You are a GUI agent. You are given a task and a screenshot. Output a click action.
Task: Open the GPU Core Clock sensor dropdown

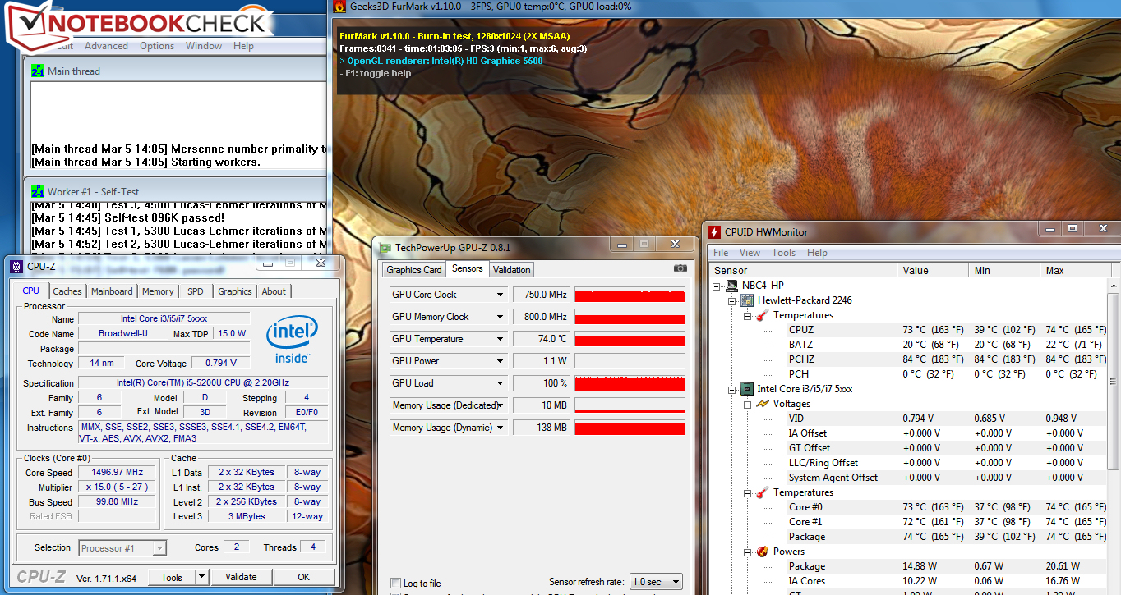(499, 295)
